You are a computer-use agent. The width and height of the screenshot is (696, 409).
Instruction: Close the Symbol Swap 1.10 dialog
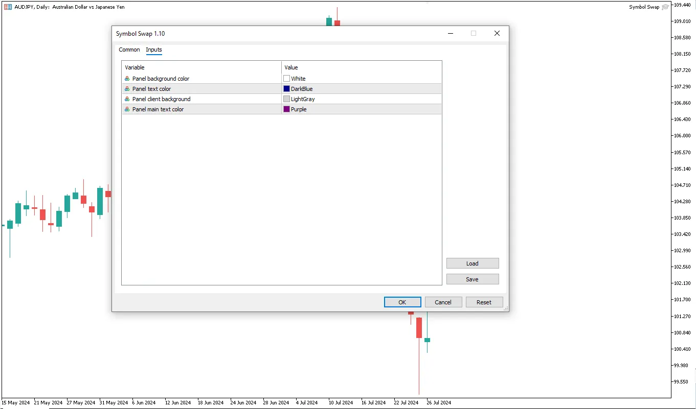tap(497, 33)
